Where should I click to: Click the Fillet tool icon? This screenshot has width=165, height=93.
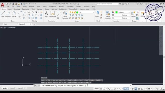(x=36, y=15)
